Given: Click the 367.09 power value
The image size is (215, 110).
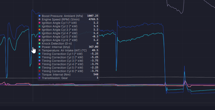Looking at the screenshot, I should tap(93, 47).
